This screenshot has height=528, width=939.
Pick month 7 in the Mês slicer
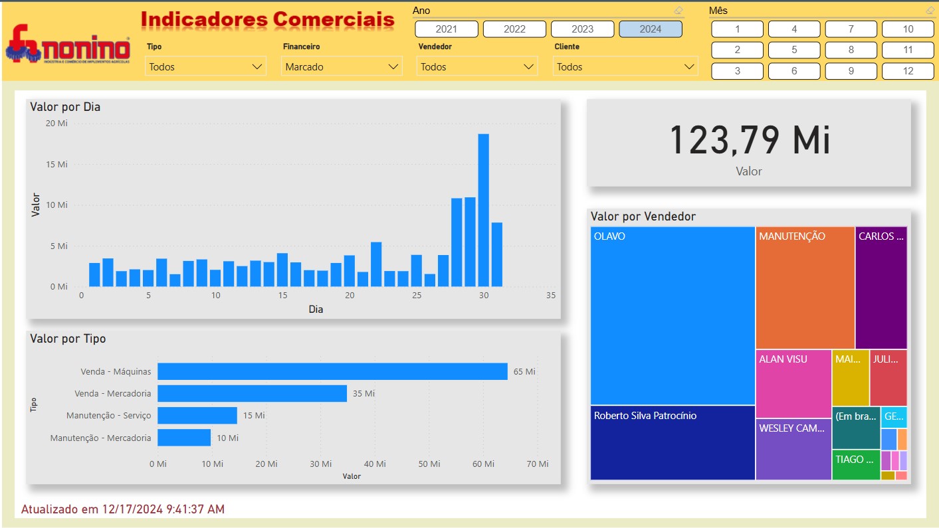(851, 29)
